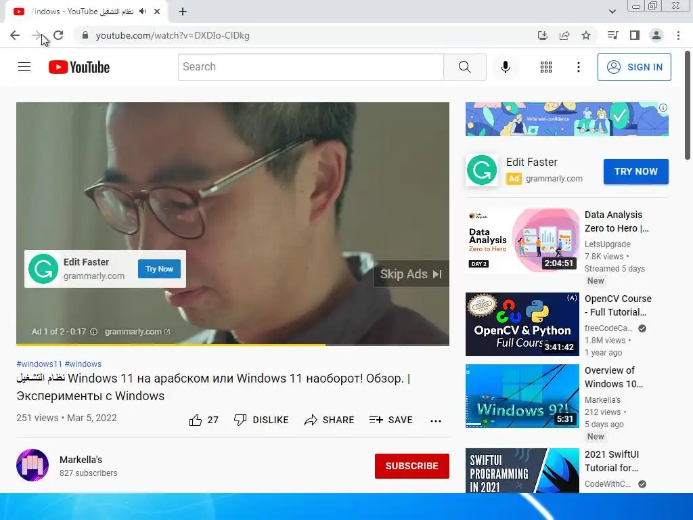Open the #windows hashtag

click(x=83, y=364)
